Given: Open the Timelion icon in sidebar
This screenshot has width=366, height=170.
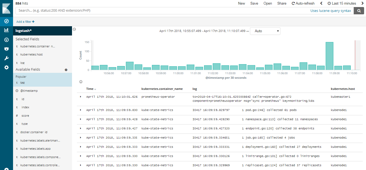Looking at the screenshot, I should point(7,49).
